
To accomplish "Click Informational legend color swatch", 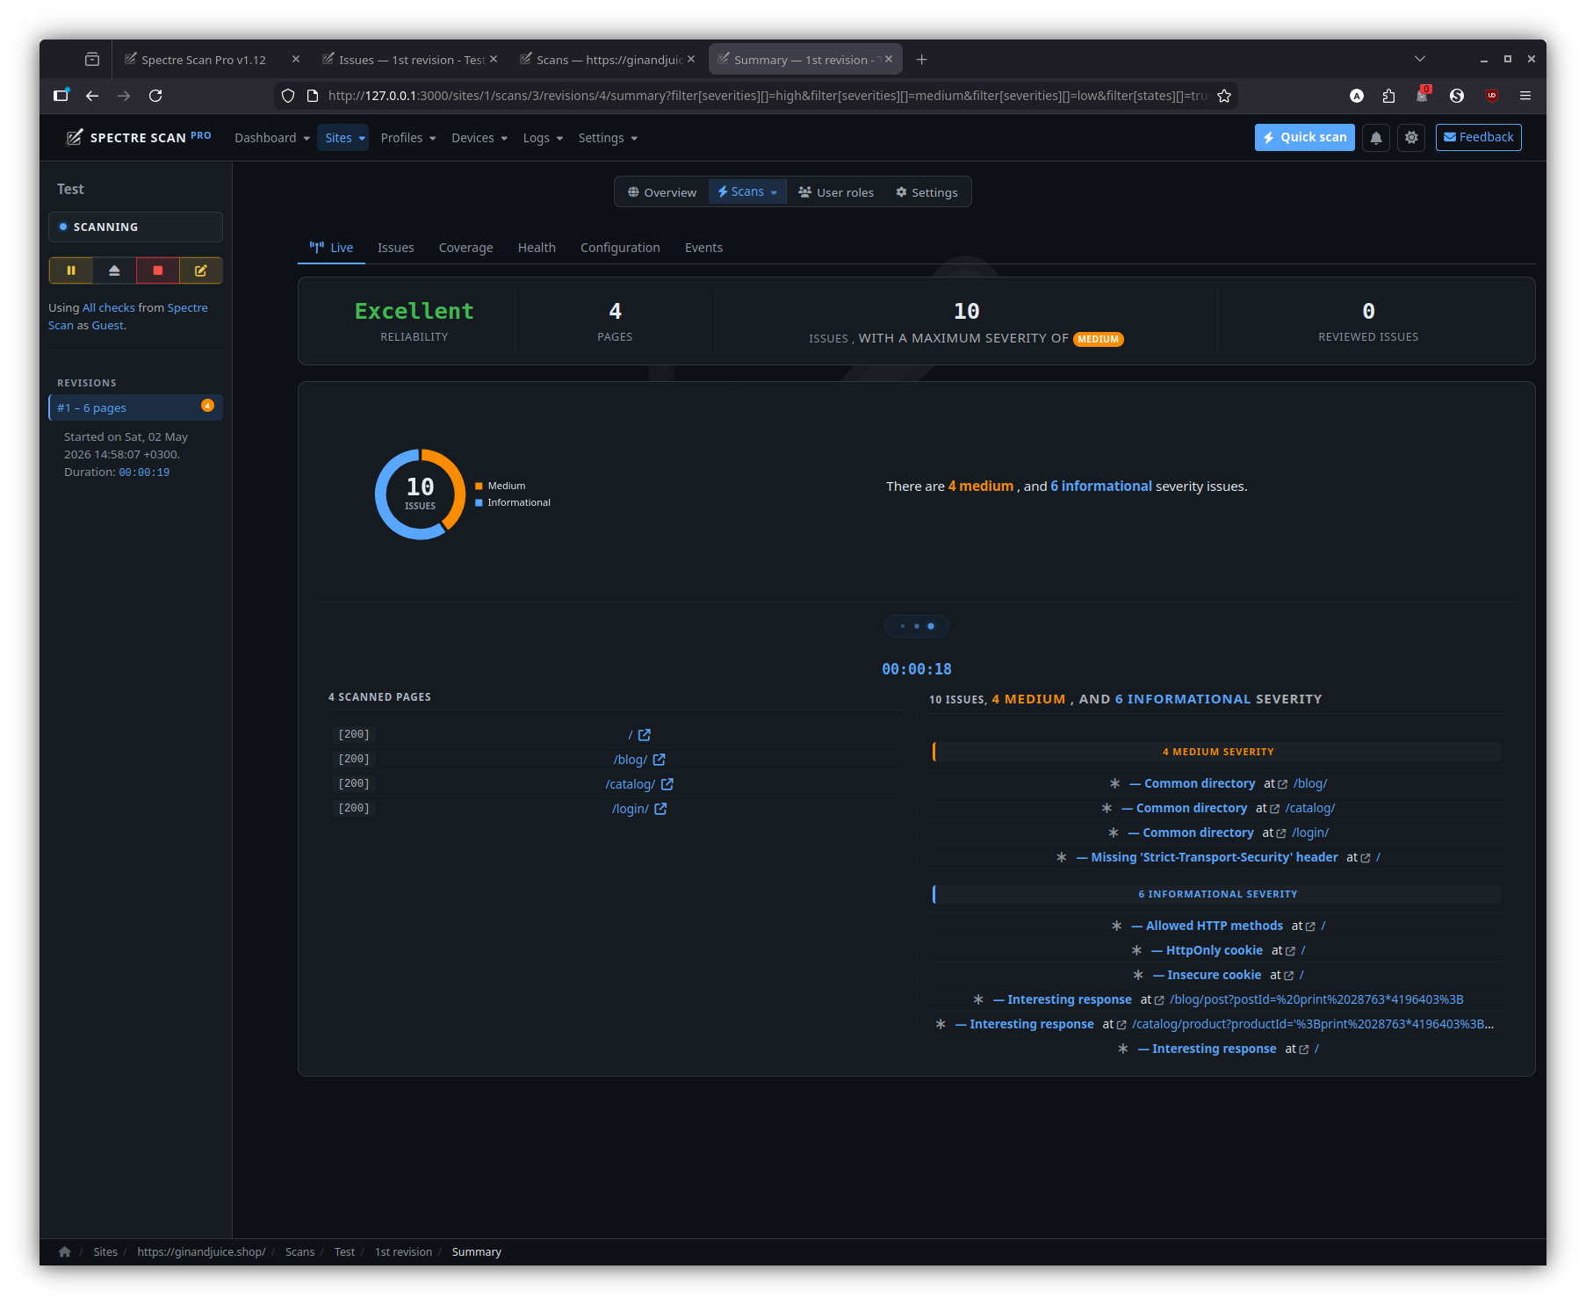I will click(479, 503).
